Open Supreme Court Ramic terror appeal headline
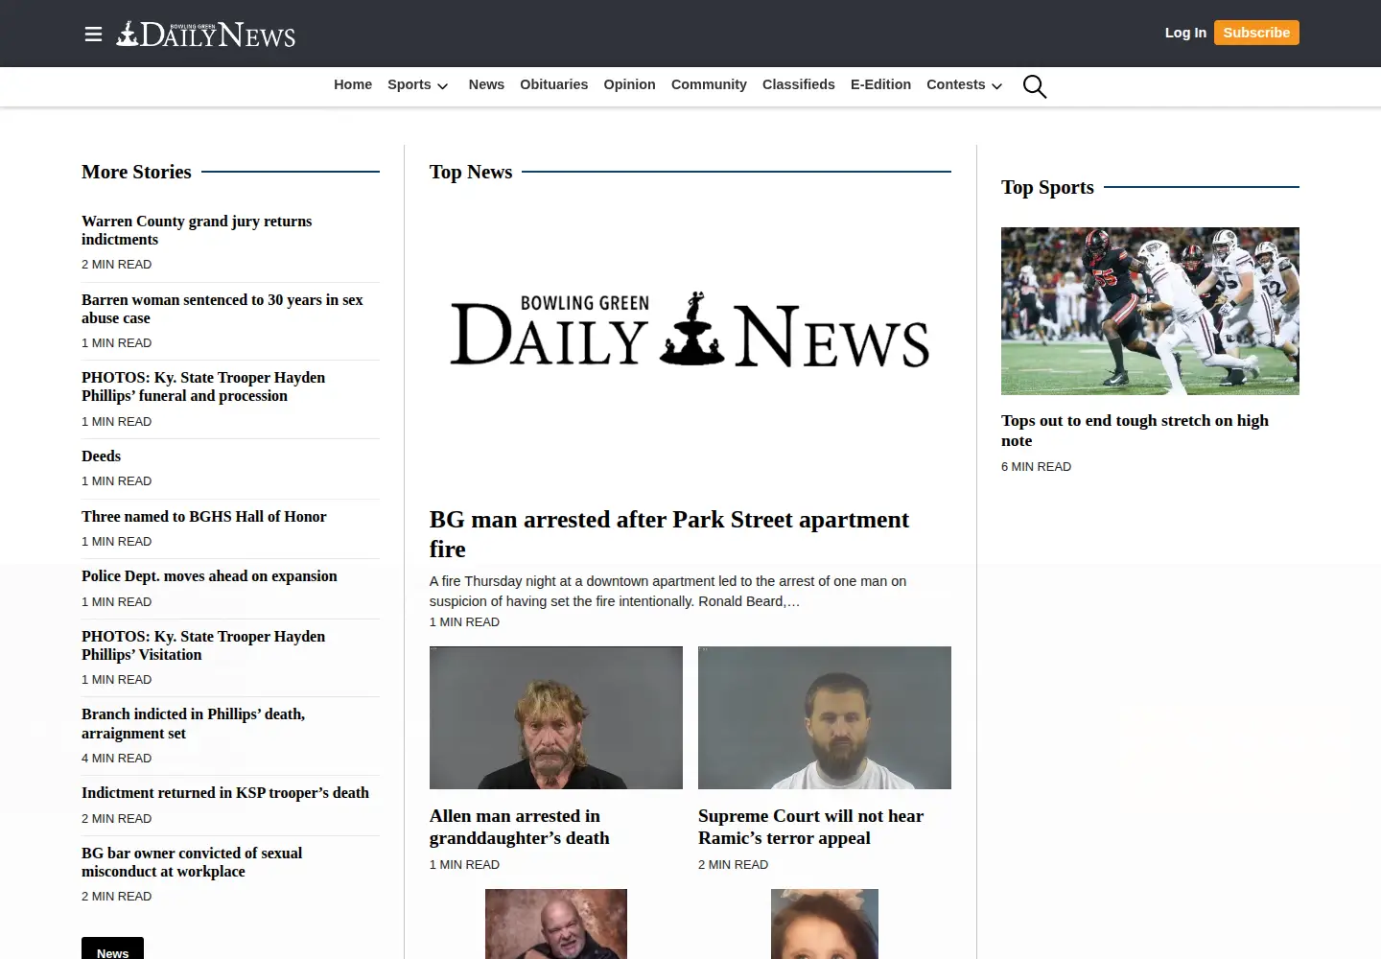This screenshot has width=1381, height=959. (810, 827)
